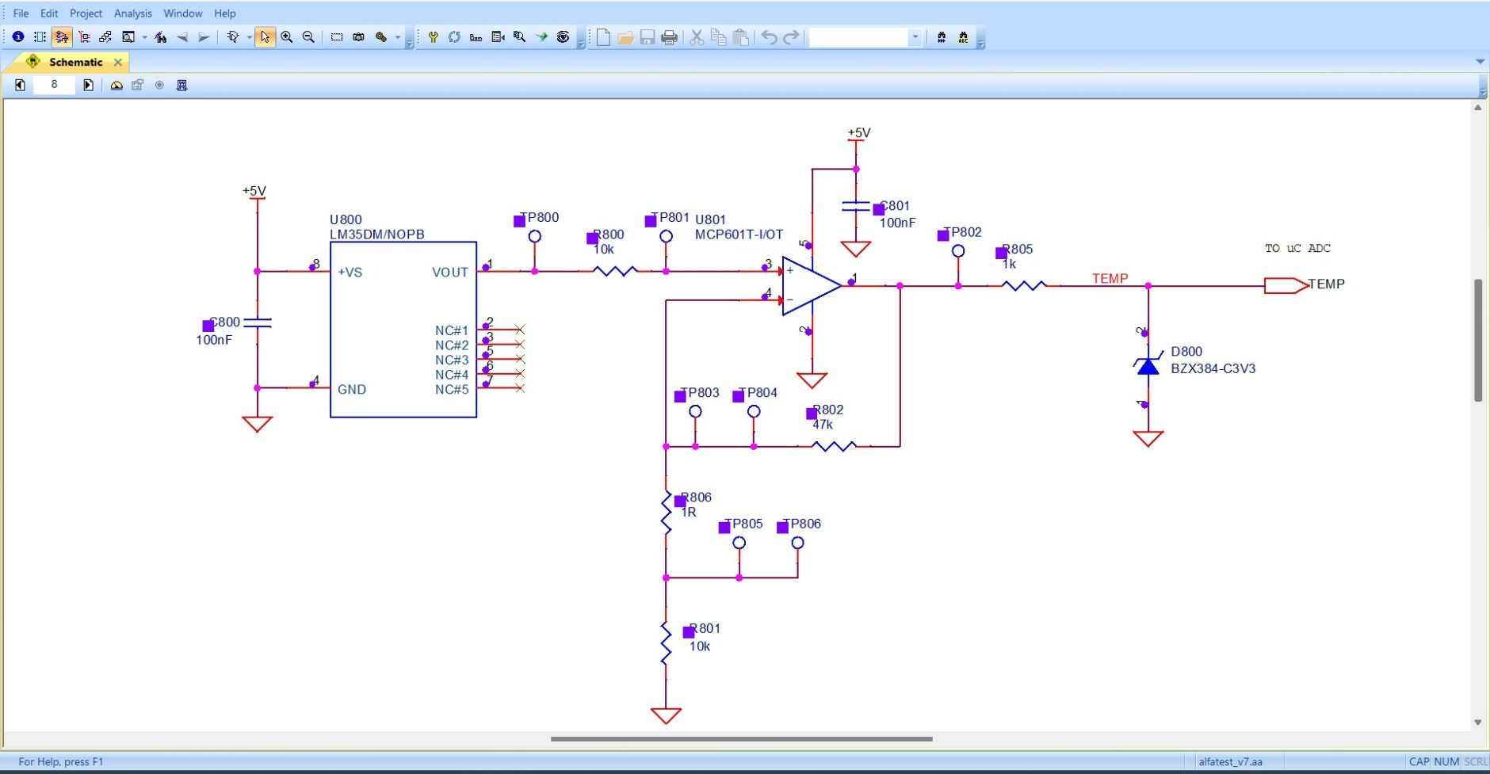The image size is (1490, 774).
Task: Close the Schematic tab
Action: [118, 62]
